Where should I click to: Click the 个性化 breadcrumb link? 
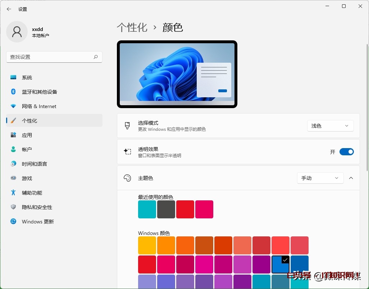point(132,27)
